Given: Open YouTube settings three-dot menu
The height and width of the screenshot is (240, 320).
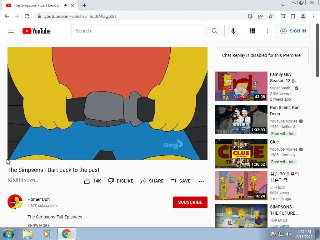Looking at the screenshot, I should (x=267, y=31).
